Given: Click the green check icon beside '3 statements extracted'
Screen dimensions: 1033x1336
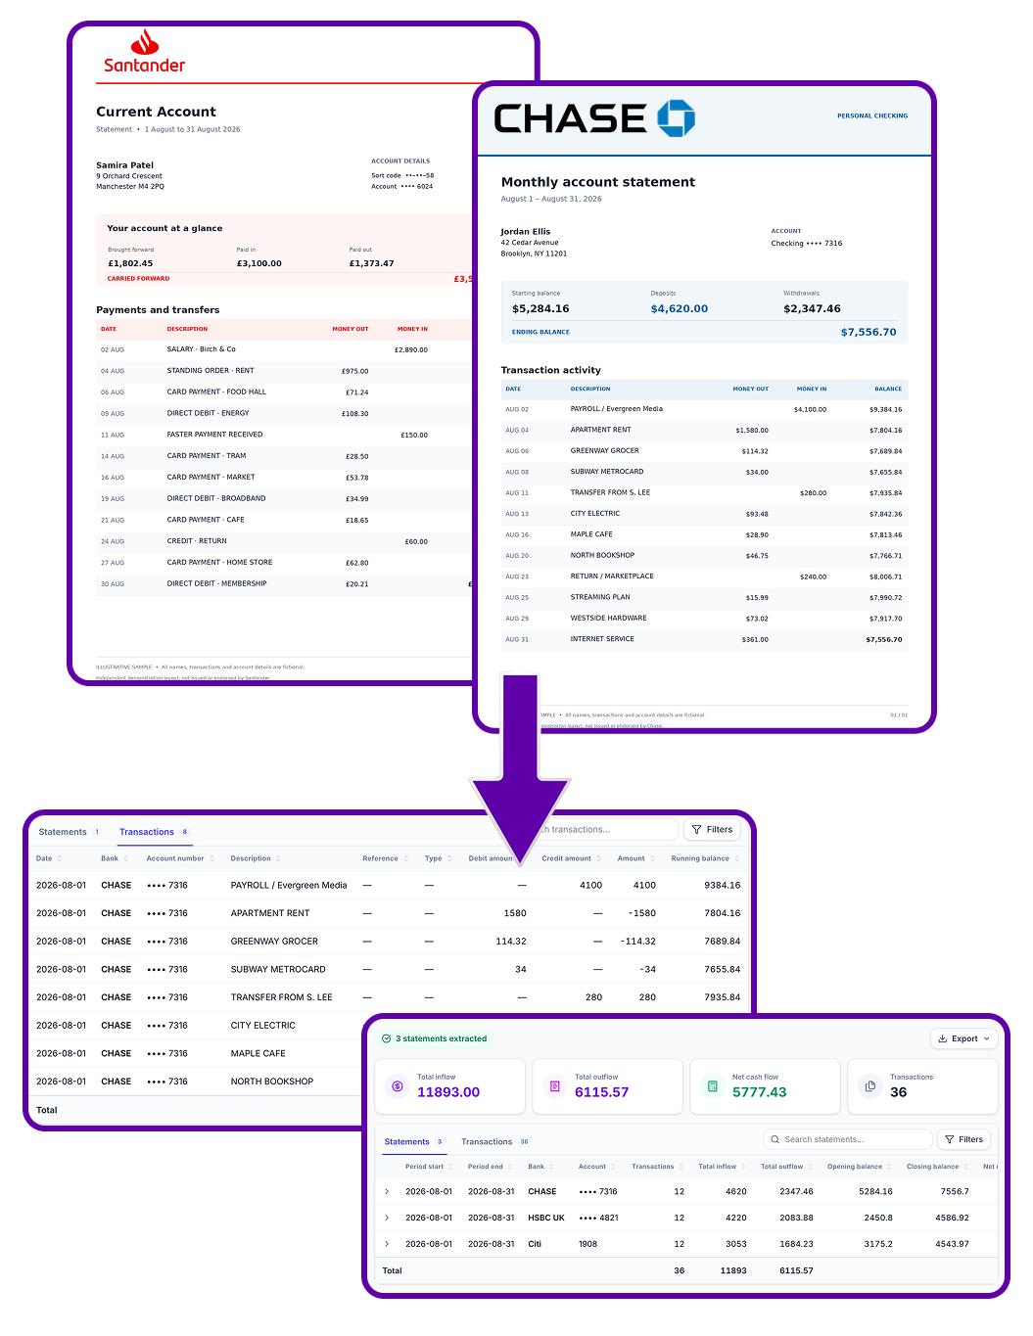Looking at the screenshot, I should tap(387, 1038).
